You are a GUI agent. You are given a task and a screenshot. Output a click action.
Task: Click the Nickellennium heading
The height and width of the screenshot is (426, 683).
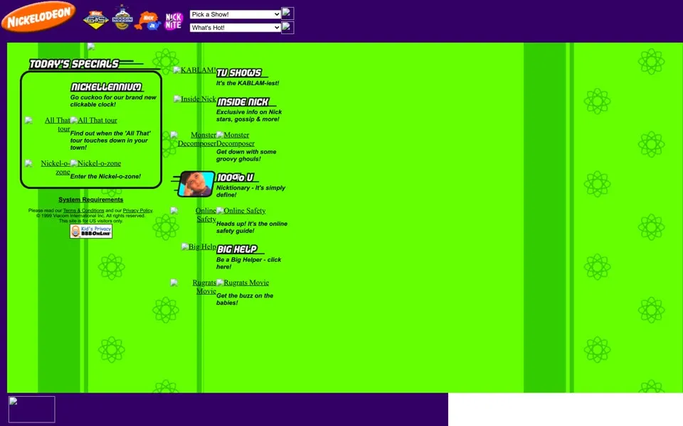click(107, 87)
